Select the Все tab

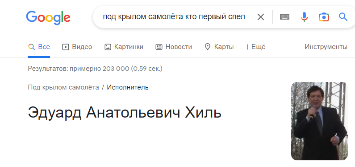tap(39, 47)
